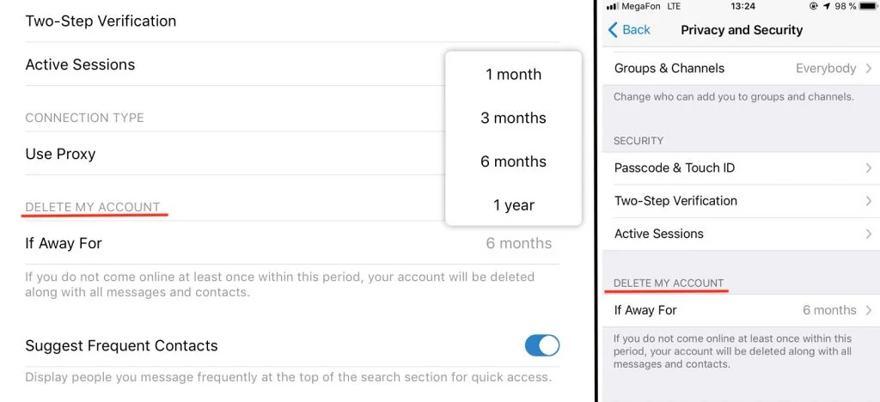Select 1 year in the popup list
Viewport: 880px width, 402px height.
coord(514,205)
